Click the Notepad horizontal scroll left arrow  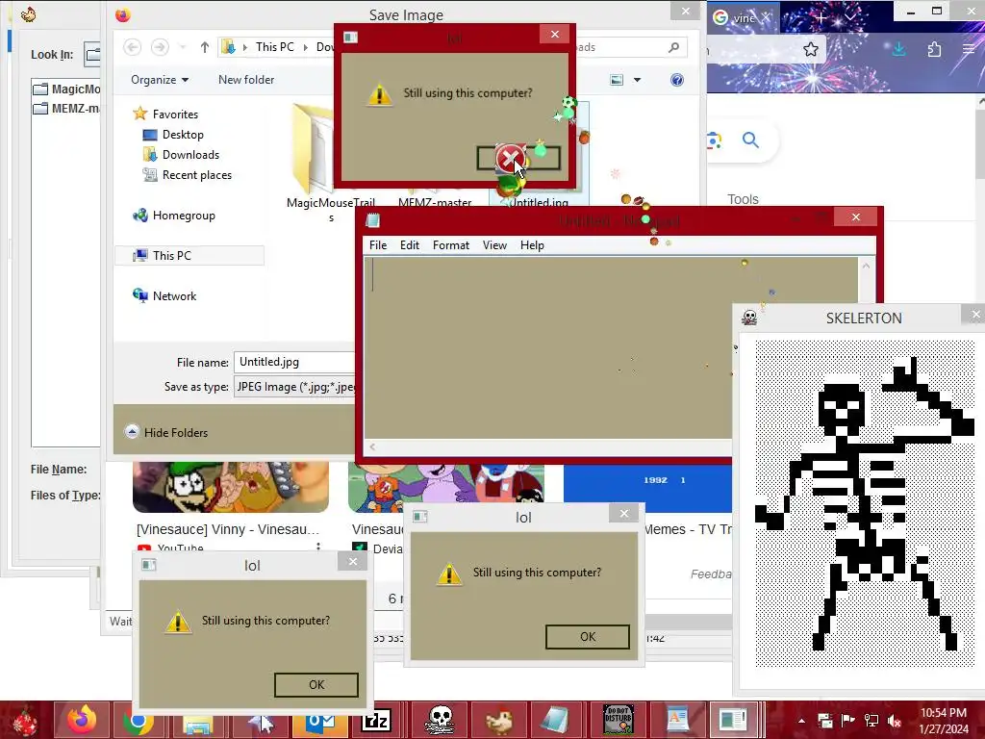(x=372, y=446)
